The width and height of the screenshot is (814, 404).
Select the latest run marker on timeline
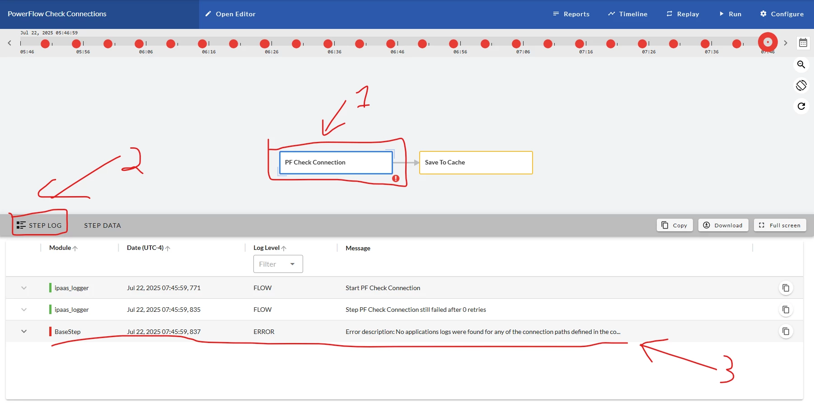pyautogui.click(x=768, y=42)
